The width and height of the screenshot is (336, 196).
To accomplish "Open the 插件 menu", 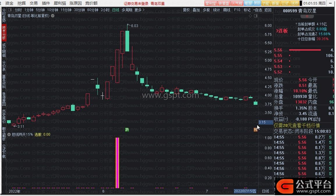I will (x=46, y=3).
